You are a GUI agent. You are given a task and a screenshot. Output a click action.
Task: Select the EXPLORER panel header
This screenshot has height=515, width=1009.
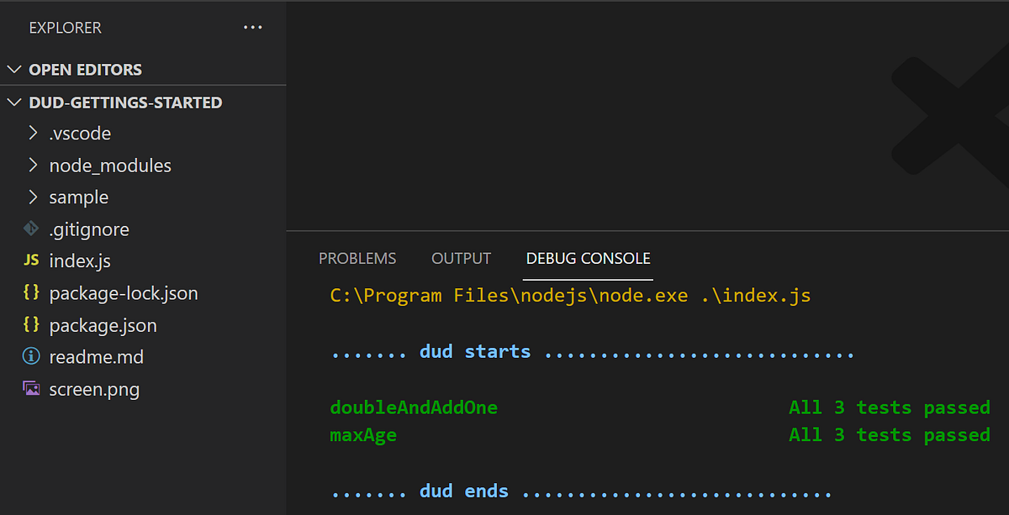click(65, 27)
